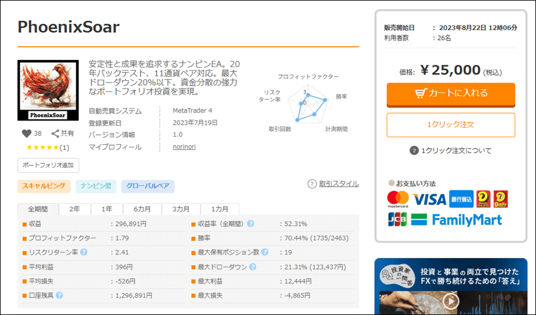This screenshot has width=536, height=315.
Task: Click help icon beside リスクリターン率
Action: (x=84, y=252)
